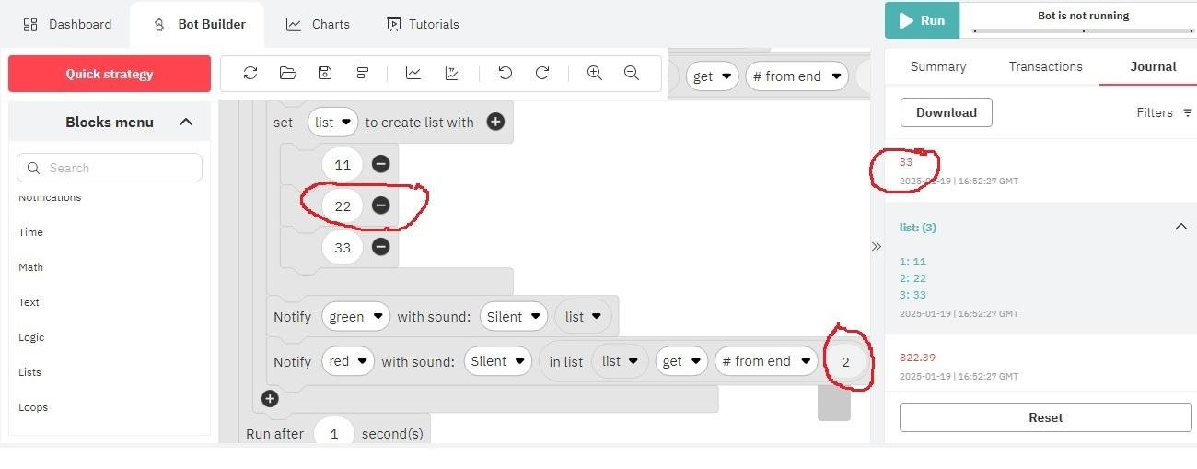Image resolution: width=1197 pixels, height=469 pixels.
Task: Switch to the Transactions tab
Action: click(x=1045, y=66)
